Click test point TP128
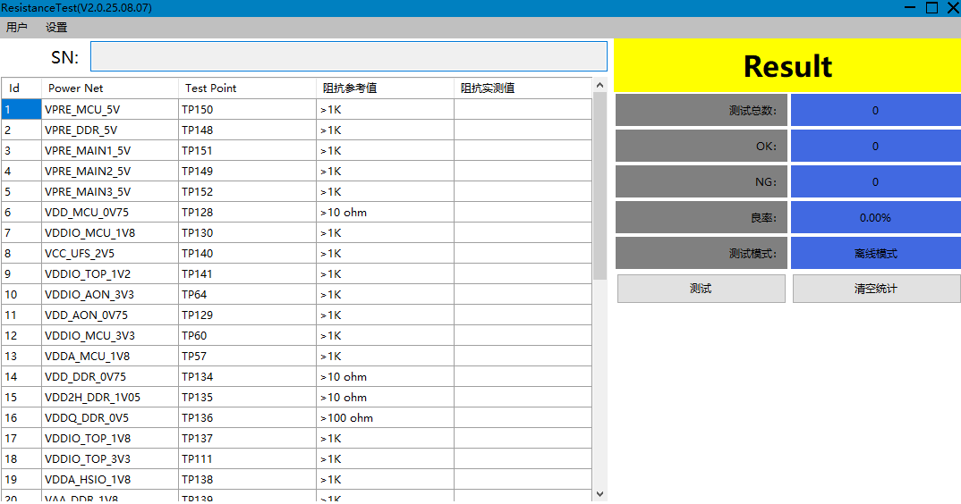Screen dimensions: 961x504 pos(248,213)
